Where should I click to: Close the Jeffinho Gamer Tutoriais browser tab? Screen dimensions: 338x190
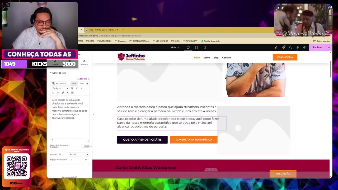tap(118, 30)
